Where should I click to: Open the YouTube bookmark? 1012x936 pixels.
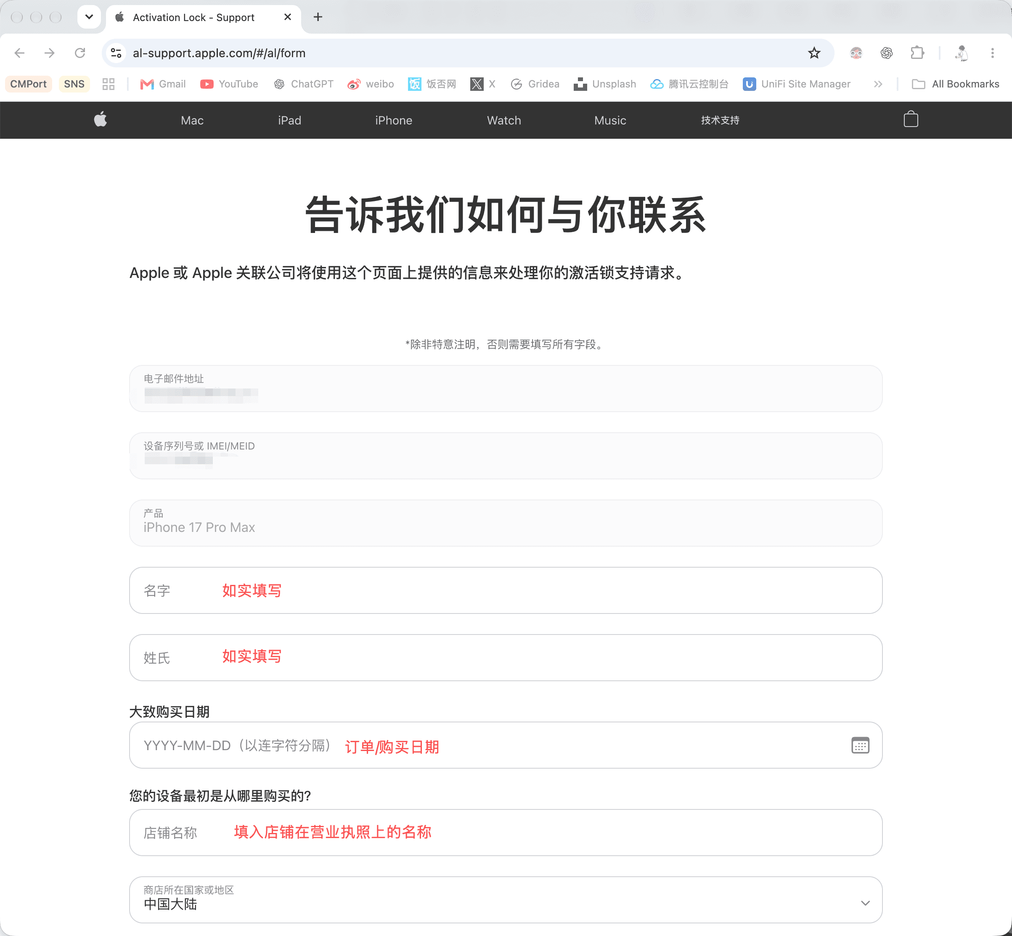click(229, 84)
